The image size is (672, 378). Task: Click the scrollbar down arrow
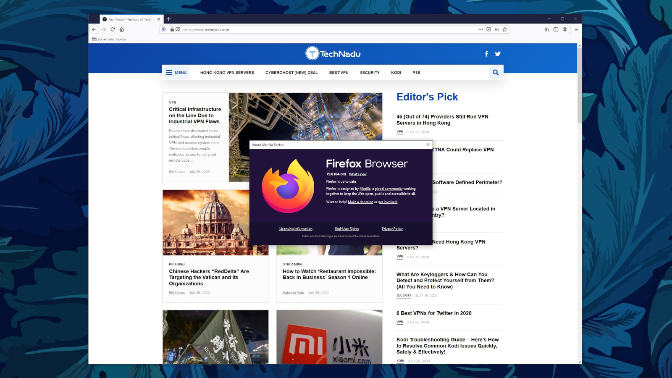pyautogui.click(x=580, y=362)
